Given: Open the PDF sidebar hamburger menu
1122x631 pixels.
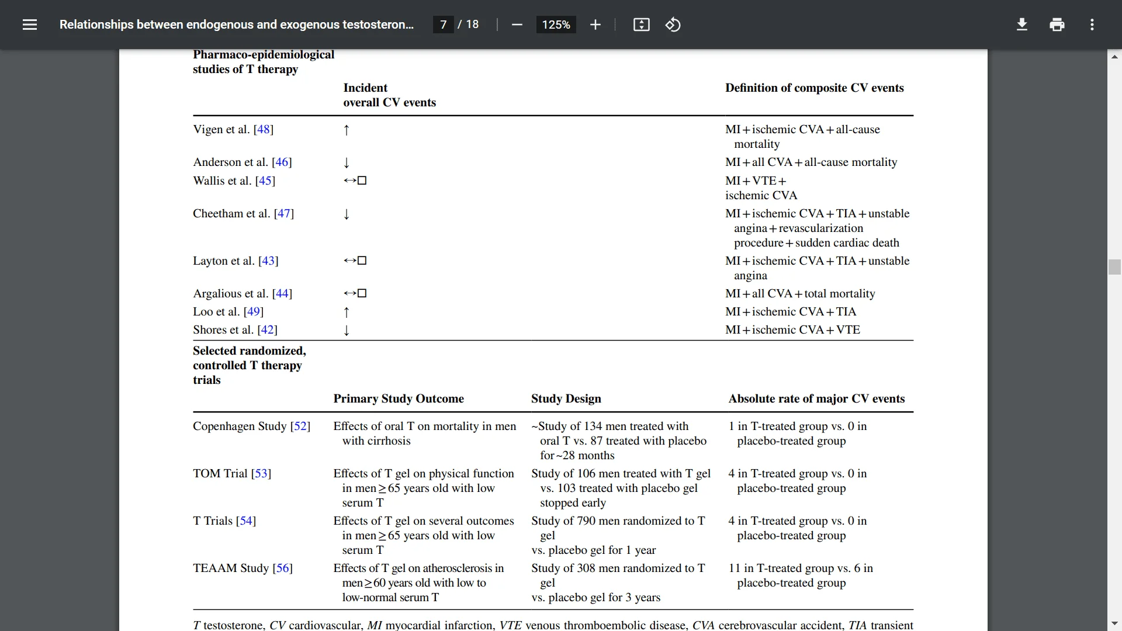Looking at the screenshot, I should pos(30,25).
